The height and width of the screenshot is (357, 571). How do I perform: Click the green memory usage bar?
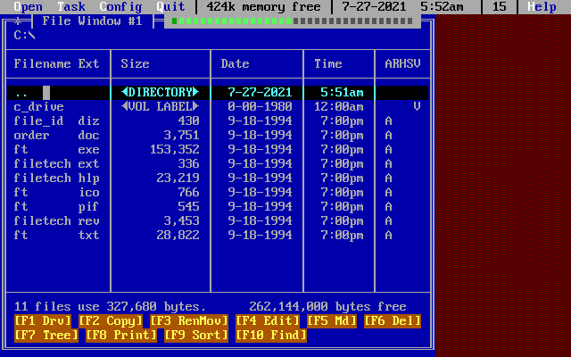pos(290,21)
